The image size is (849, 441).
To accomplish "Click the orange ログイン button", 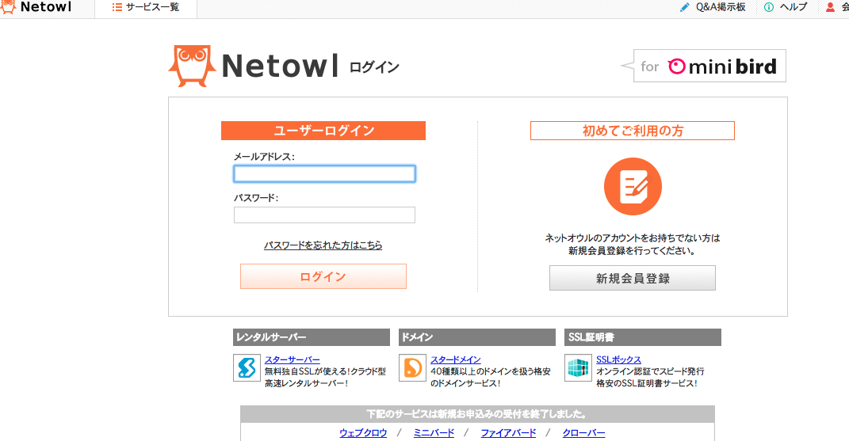I will [323, 276].
